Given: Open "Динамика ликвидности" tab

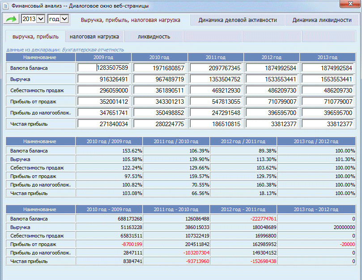Looking at the screenshot, I should [322, 20].
